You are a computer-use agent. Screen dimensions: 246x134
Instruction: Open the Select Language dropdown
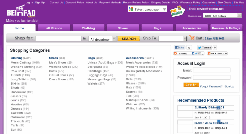pyautogui.click(x=147, y=9)
